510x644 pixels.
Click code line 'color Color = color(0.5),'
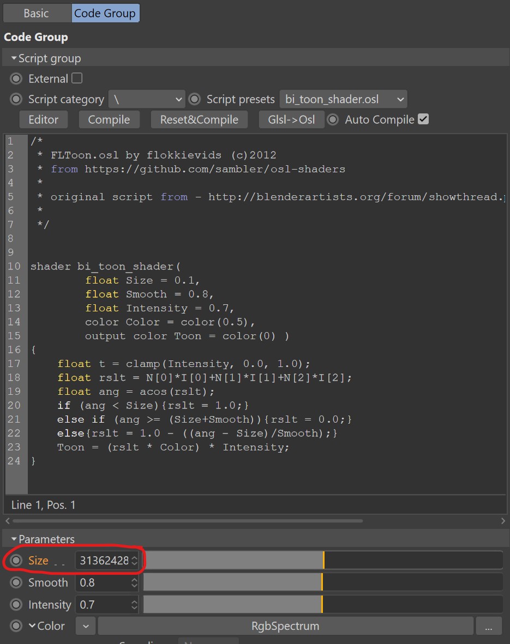click(170, 322)
